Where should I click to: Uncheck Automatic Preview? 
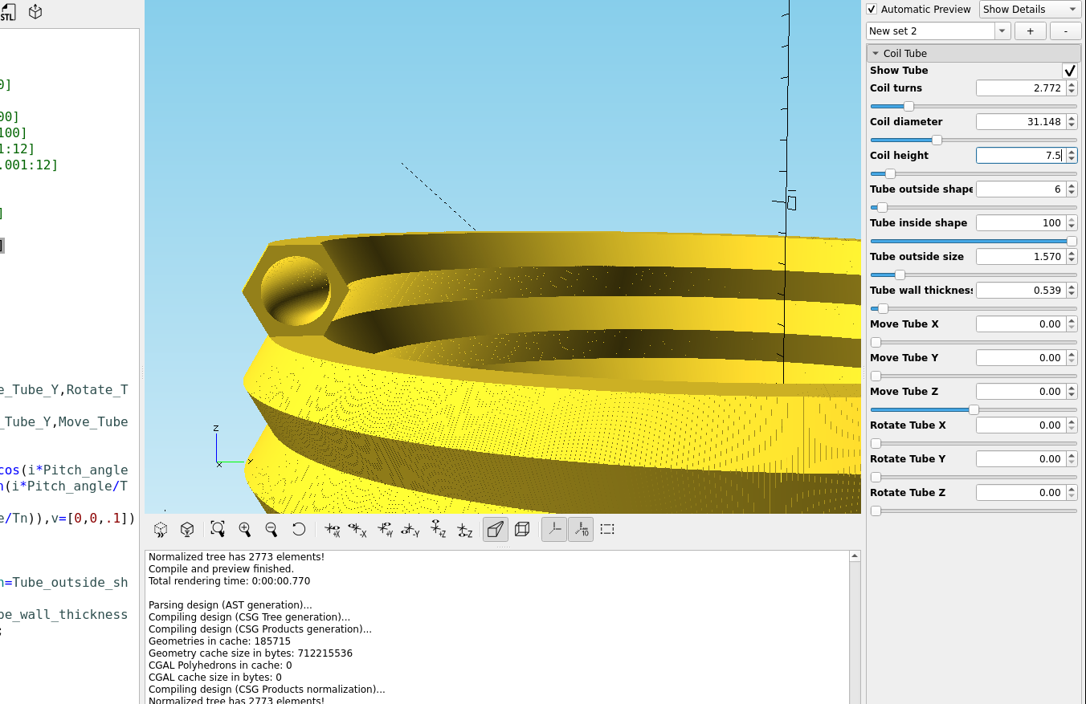coord(871,9)
